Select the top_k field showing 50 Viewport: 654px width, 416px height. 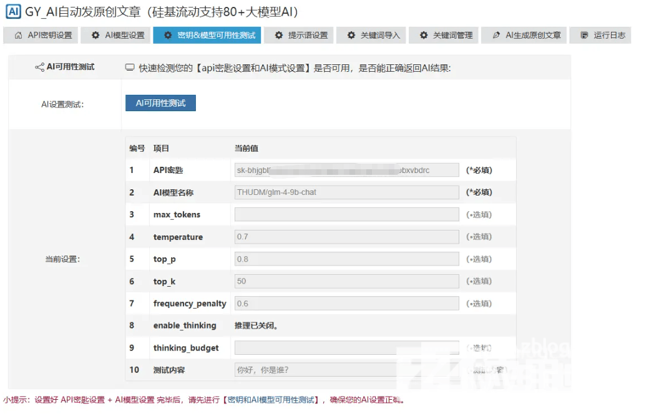346,281
